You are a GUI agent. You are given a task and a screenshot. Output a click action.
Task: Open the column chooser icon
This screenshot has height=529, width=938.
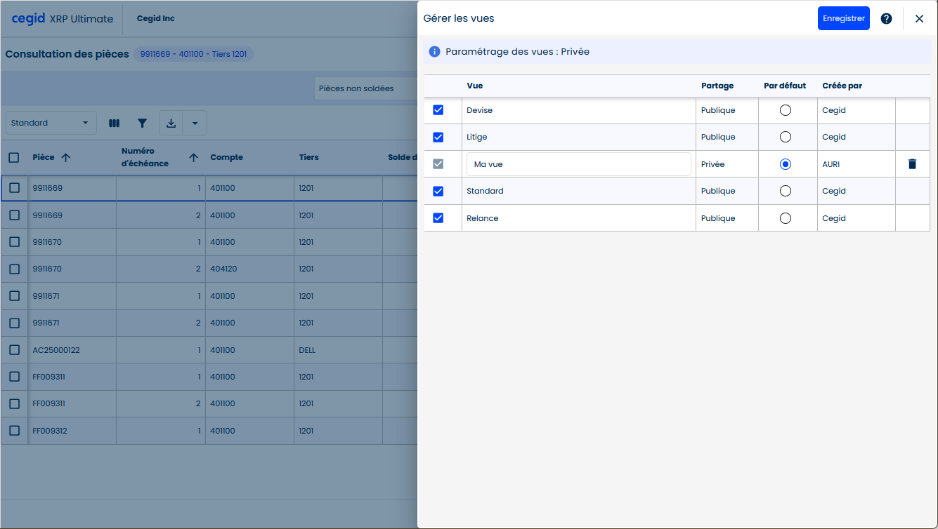point(114,123)
